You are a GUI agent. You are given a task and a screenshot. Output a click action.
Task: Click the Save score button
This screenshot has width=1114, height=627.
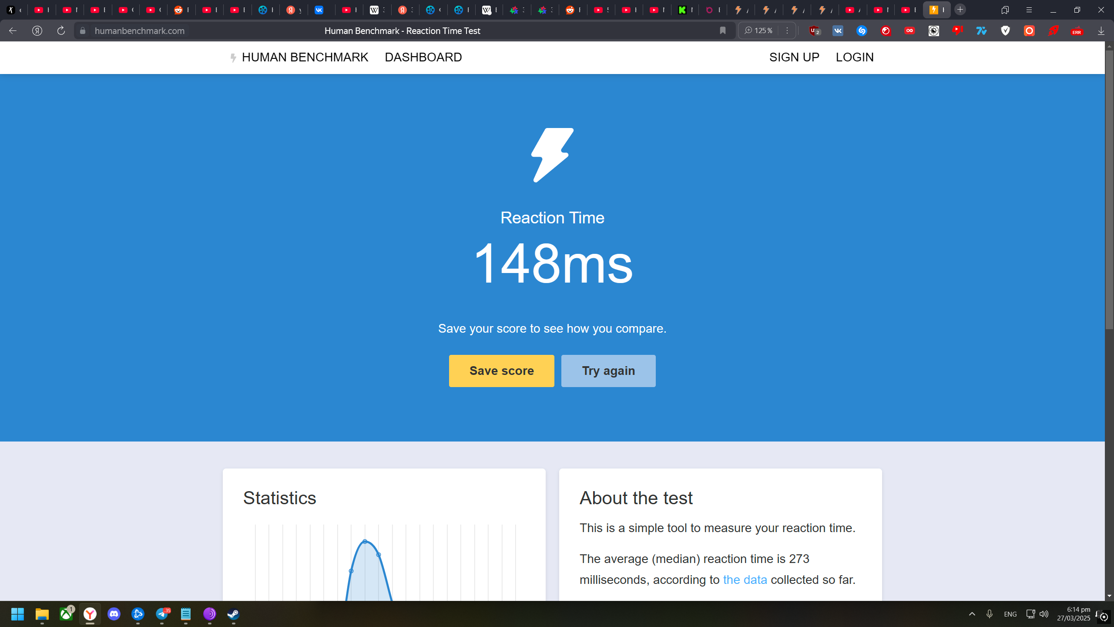tap(501, 371)
